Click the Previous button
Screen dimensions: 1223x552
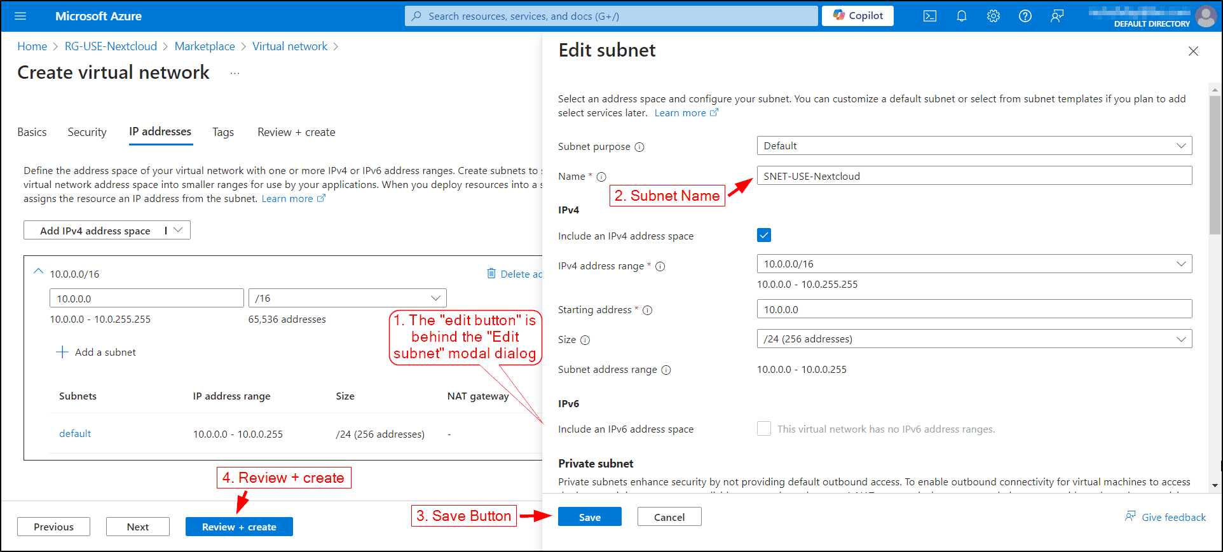pos(53,527)
